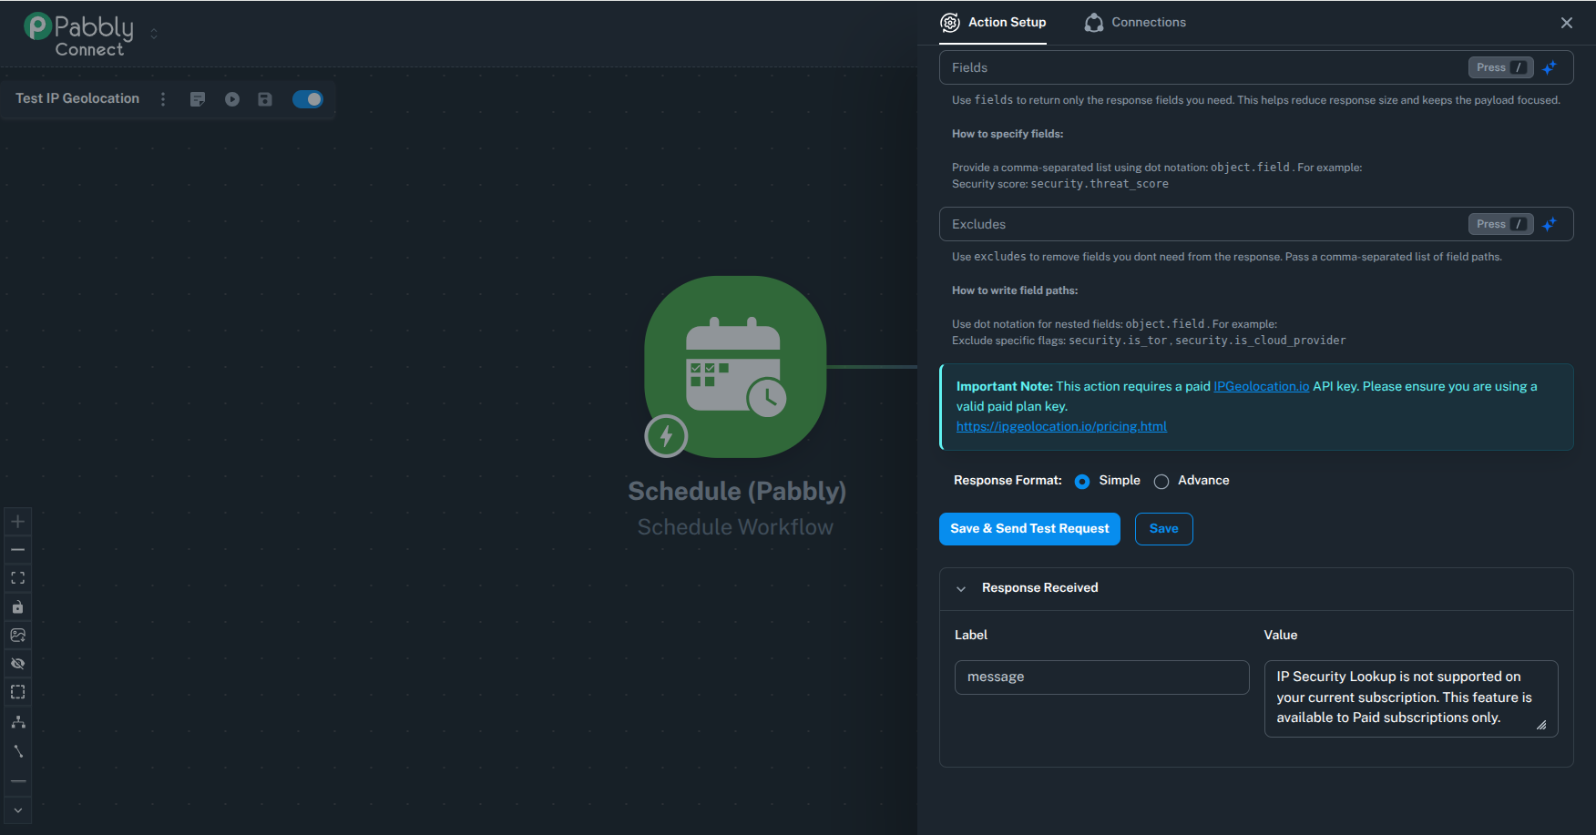Switch to the Action Setup tab

pyautogui.click(x=993, y=22)
